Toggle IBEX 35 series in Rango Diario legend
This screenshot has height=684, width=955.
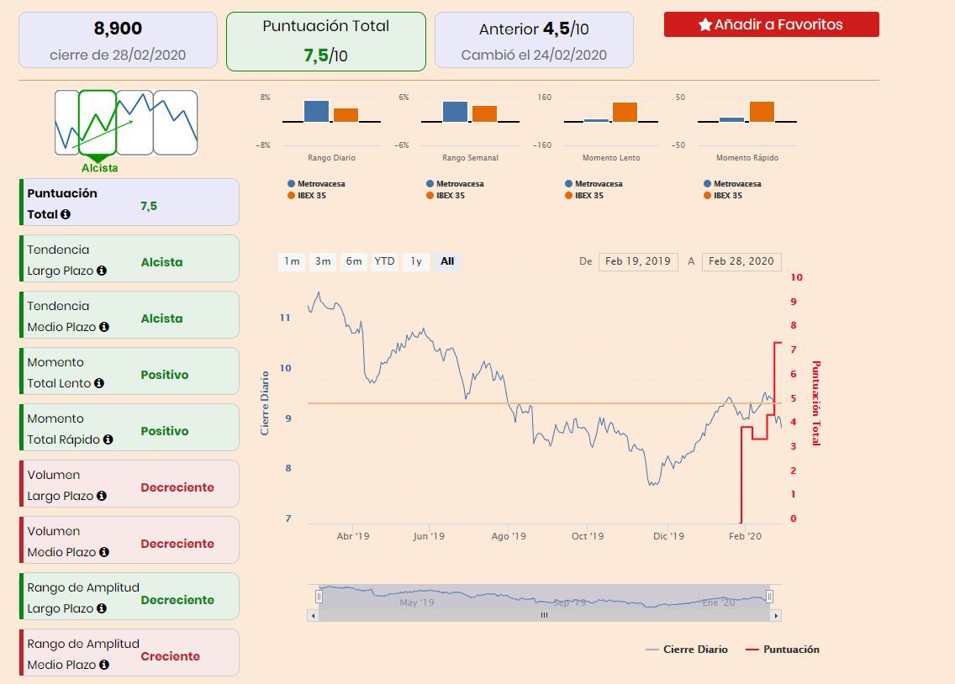tap(307, 195)
